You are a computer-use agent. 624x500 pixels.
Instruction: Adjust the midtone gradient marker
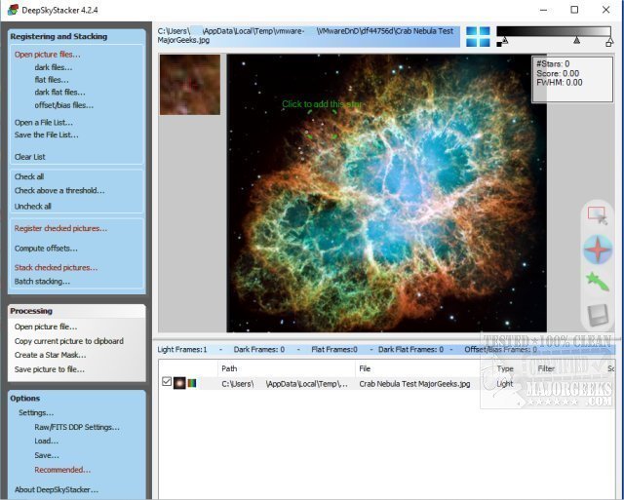tap(576, 41)
